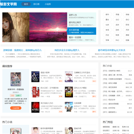
Task: Choose the 灵异 genre pill
Action: tap(127, 30)
